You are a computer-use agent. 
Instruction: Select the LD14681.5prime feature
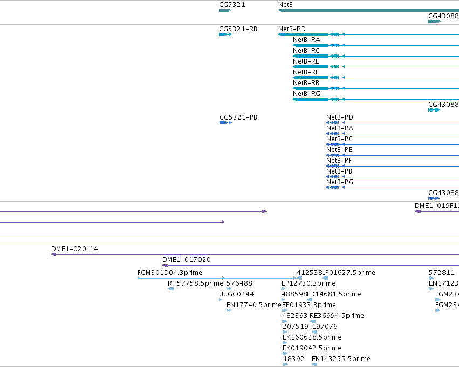coord(310,300)
